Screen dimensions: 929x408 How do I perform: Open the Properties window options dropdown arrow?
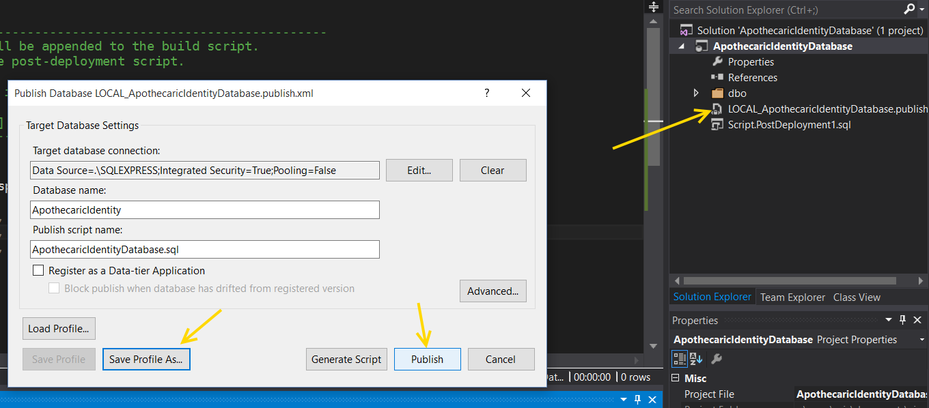[x=889, y=320]
